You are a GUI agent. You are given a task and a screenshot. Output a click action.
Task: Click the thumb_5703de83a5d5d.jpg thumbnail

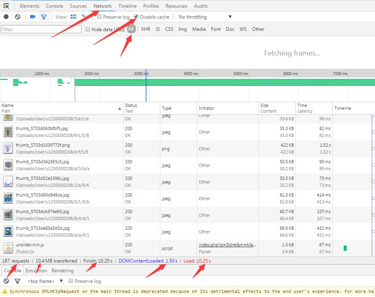coord(8,231)
